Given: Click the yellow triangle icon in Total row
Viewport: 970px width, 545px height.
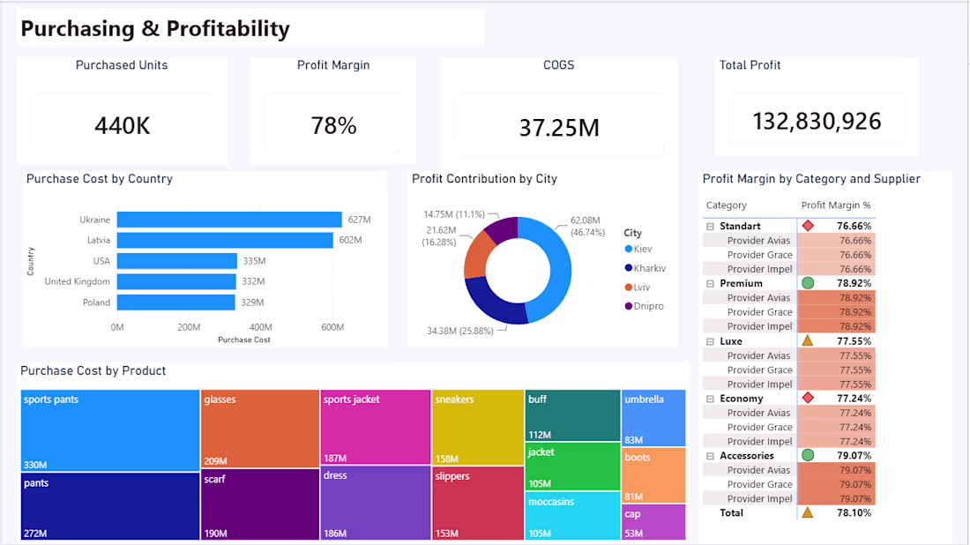Looking at the screenshot, I should pos(808,512).
